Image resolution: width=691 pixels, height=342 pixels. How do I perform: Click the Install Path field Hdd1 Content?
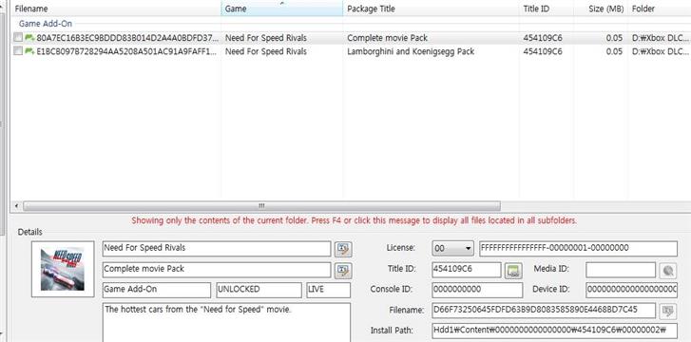tap(555, 331)
